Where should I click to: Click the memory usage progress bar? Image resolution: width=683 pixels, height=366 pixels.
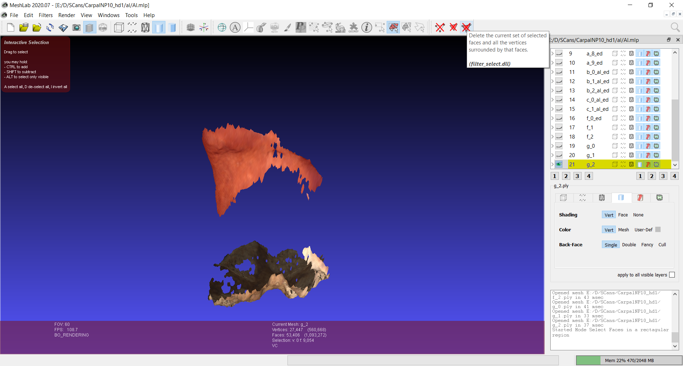[629, 360]
